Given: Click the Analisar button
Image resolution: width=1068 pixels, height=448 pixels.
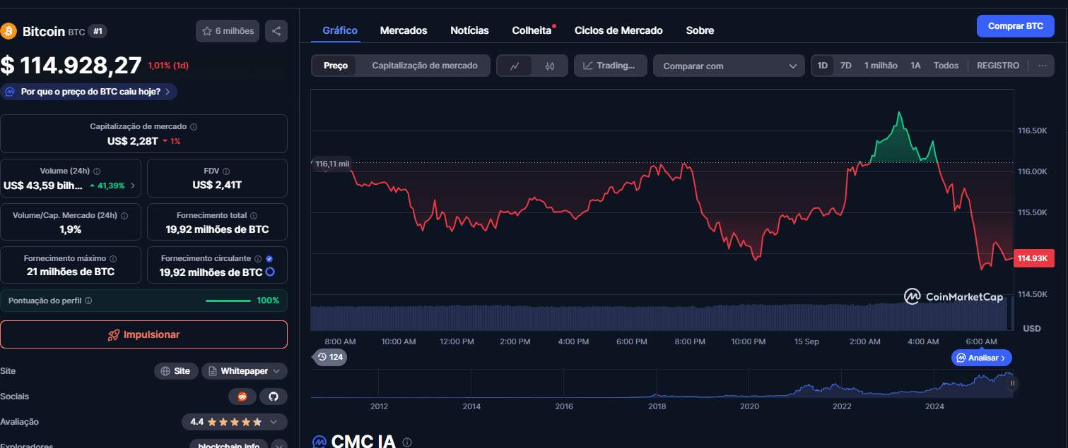Looking at the screenshot, I should pos(981,358).
